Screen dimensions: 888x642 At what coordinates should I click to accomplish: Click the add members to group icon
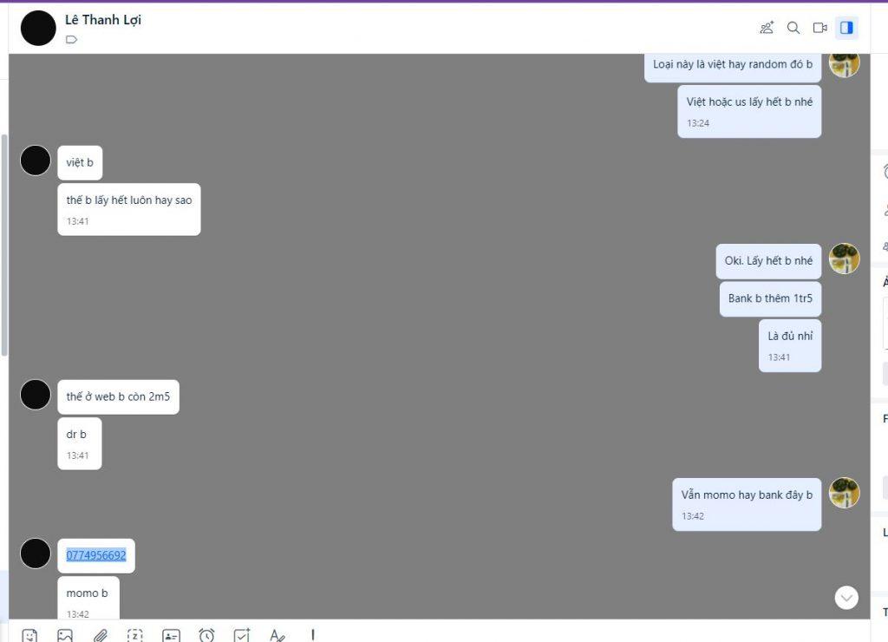coord(767,28)
